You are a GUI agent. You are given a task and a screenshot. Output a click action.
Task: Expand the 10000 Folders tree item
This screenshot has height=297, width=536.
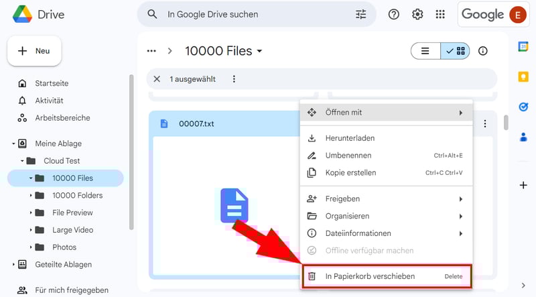tap(31, 196)
